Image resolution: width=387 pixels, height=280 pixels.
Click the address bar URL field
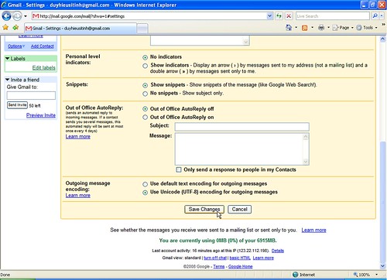pyautogui.click(x=152, y=16)
